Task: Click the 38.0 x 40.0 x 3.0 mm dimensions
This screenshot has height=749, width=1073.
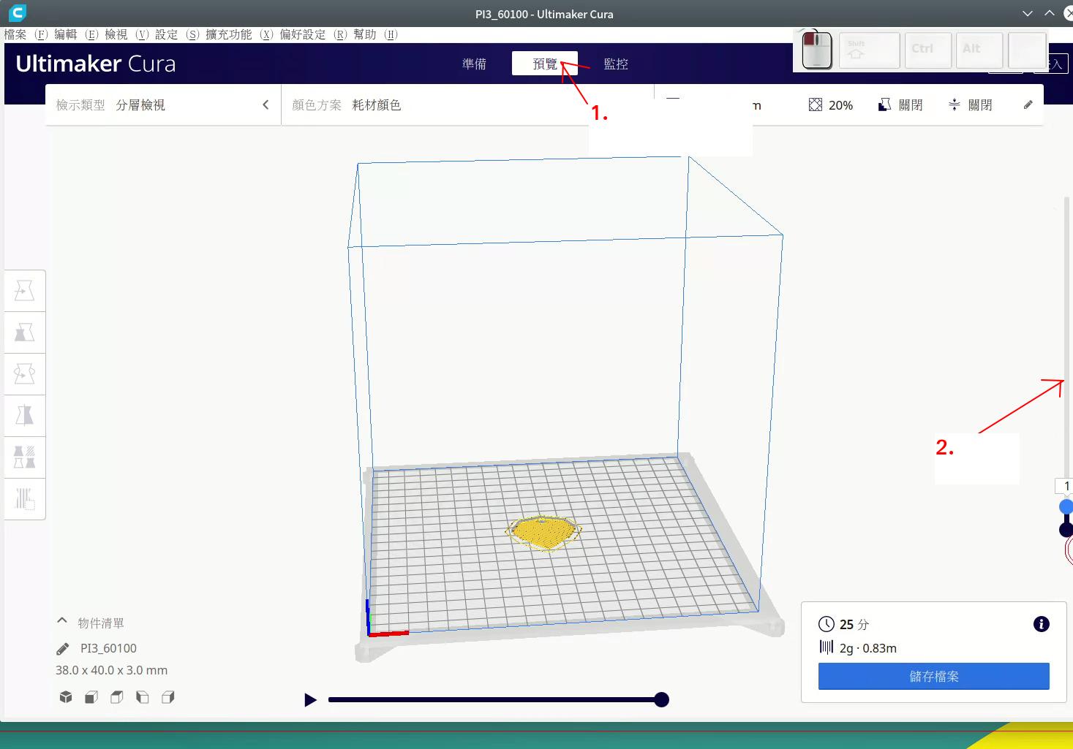Action: click(111, 670)
